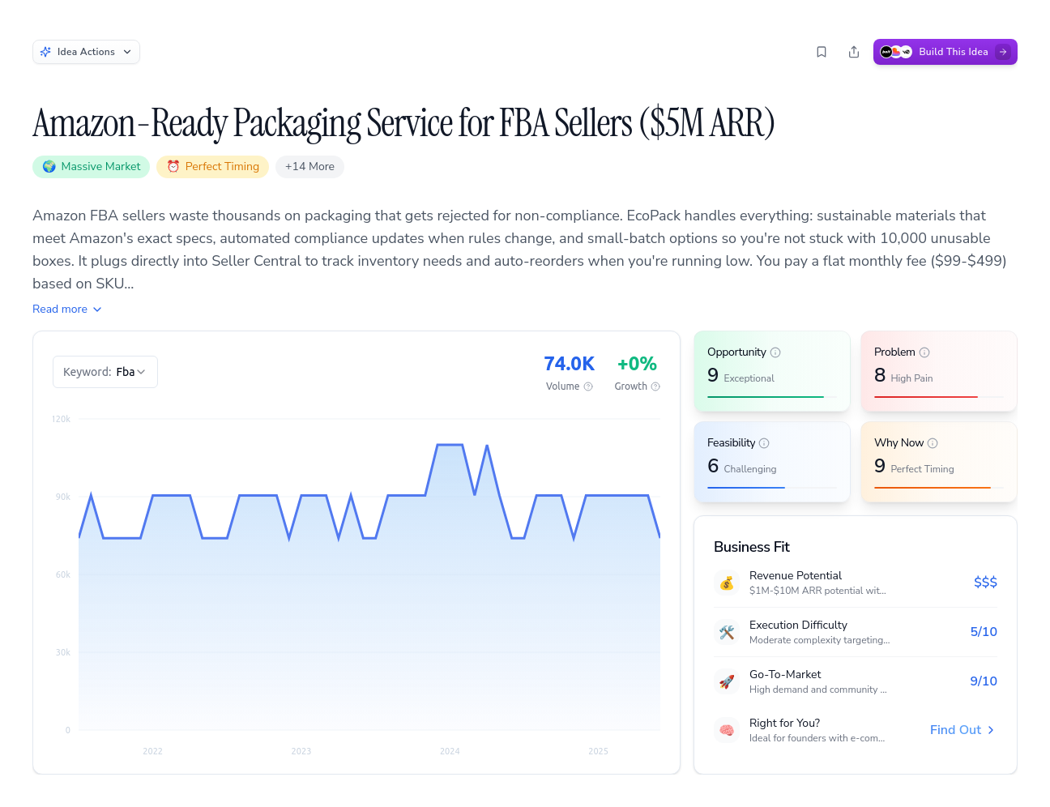Image resolution: width=1050 pixels, height=807 pixels.
Task: Click the tools Execution Difficulty icon
Action: (727, 632)
